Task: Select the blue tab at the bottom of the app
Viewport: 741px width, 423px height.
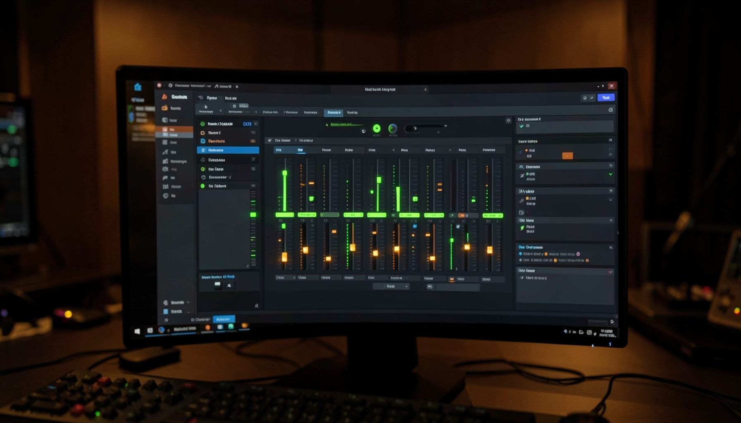Action: tap(224, 319)
